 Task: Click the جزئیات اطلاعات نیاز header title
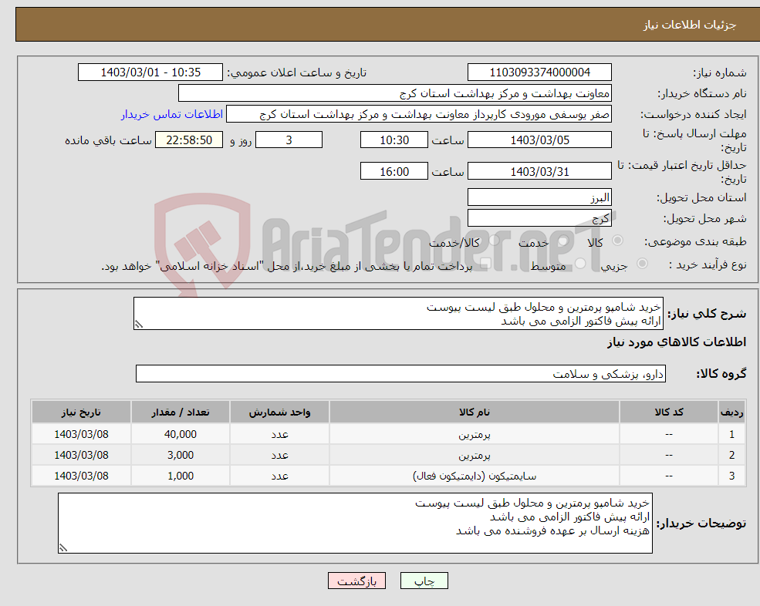[x=690, y=25]
